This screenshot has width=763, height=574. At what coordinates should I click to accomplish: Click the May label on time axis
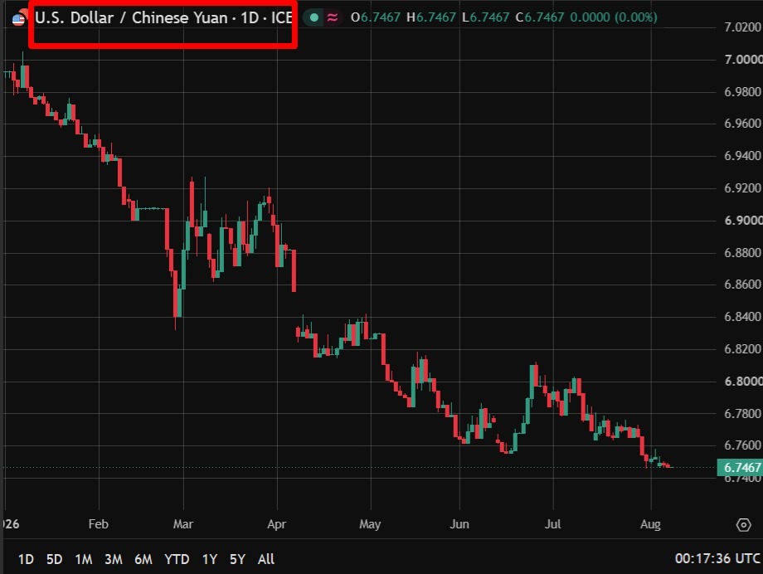pyautogui.click(x=370, y=524)
